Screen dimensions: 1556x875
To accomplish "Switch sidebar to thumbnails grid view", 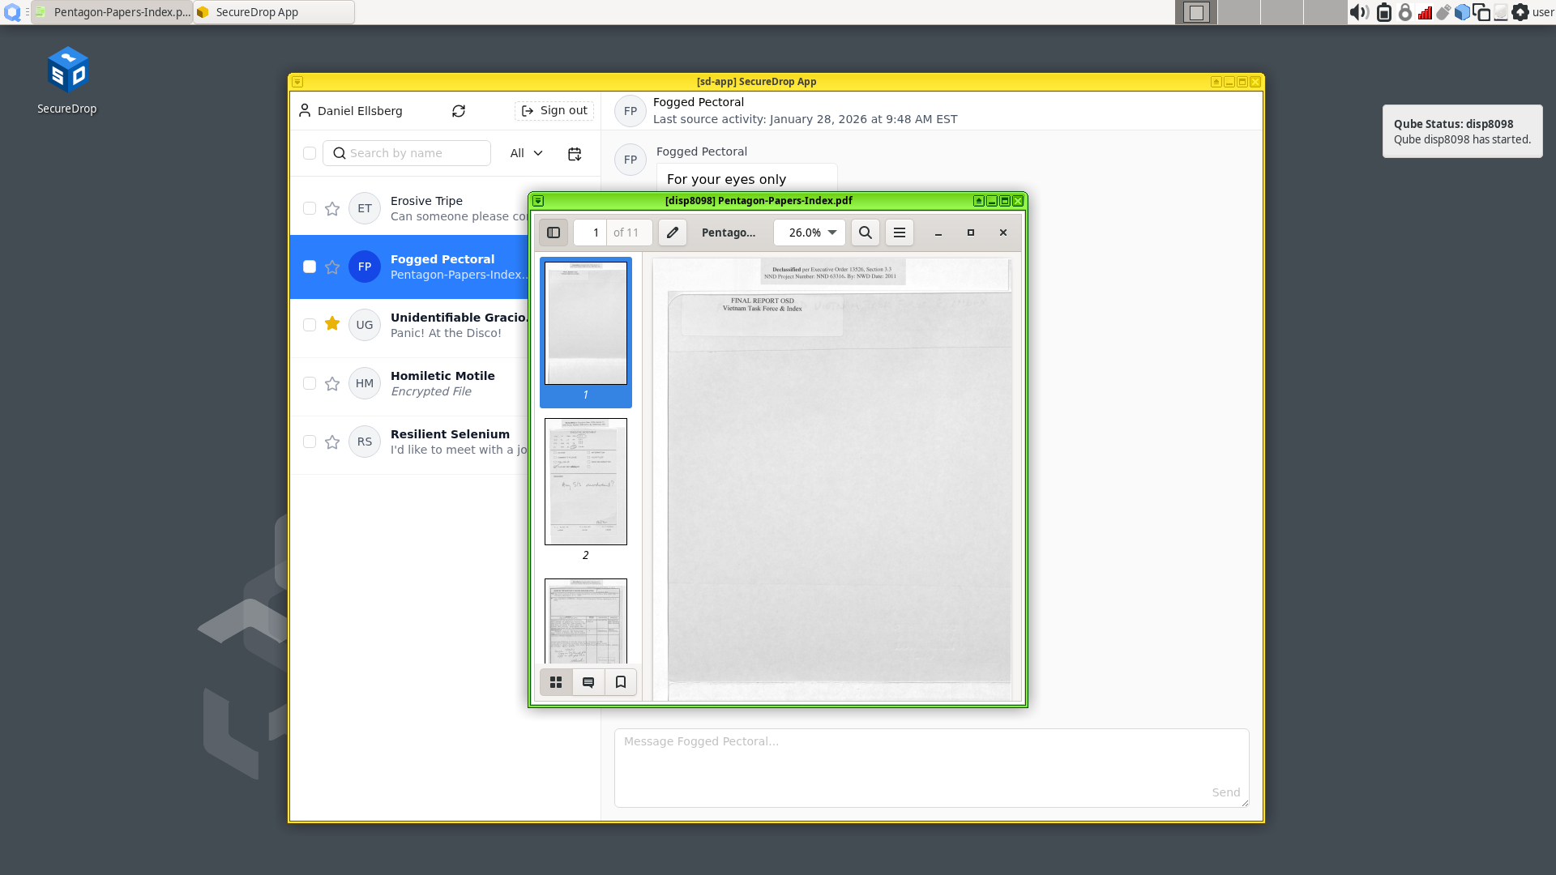I will (556, 682).
